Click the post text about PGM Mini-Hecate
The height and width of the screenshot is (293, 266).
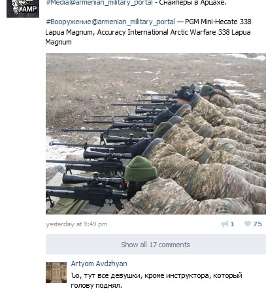tap(148, 32)
